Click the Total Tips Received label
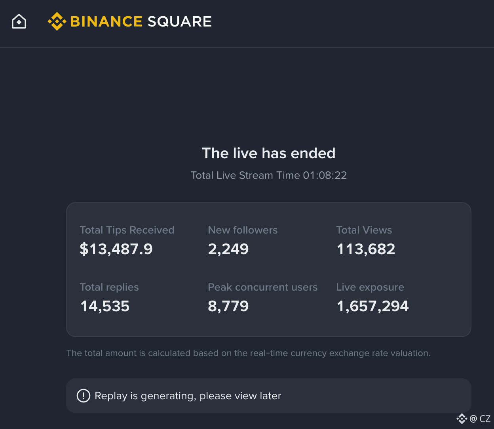This screenshot has width=494, height=429. click(x=127, y=230)
